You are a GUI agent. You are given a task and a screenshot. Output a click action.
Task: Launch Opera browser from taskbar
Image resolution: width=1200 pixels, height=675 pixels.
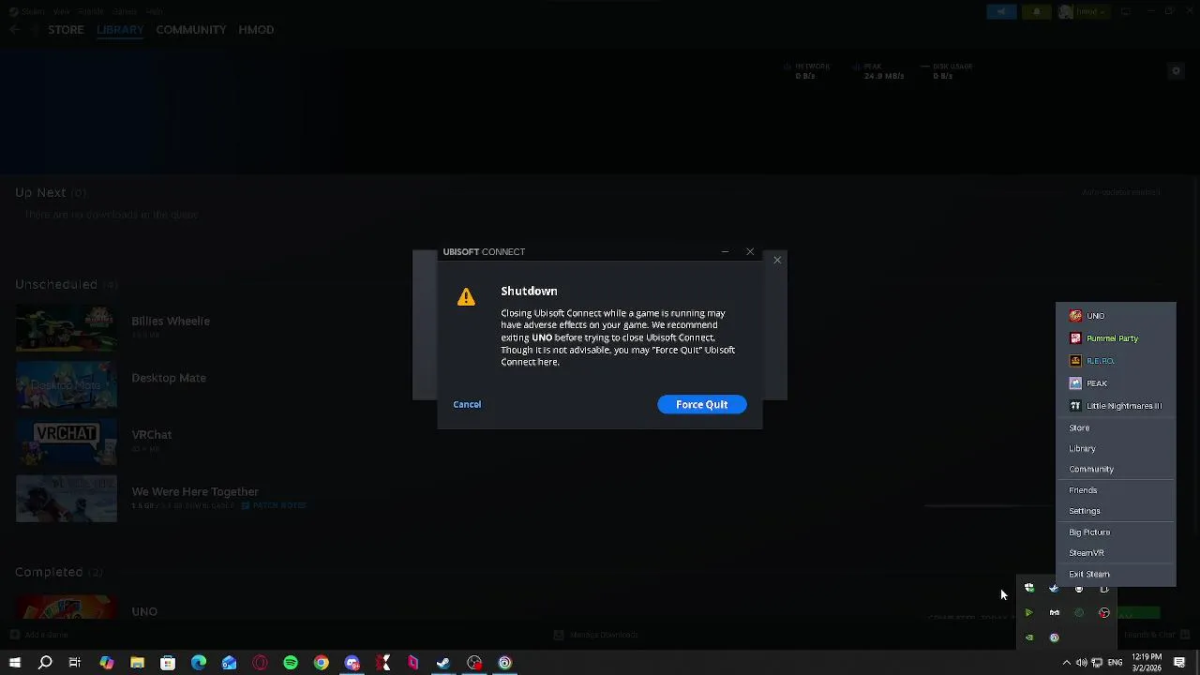coord(260,663)
